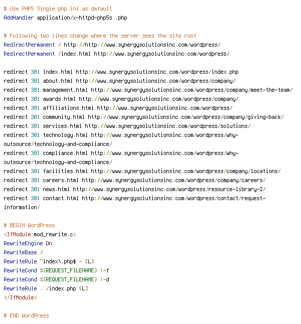Click the closing IfModule tag
This screenshot has height=324, width=301.
click(20, 298)
